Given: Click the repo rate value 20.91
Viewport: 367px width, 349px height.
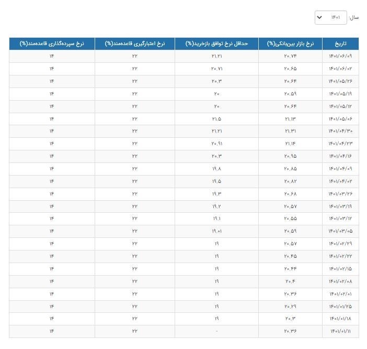Looking at the screenshot, I should click(216, 144).
